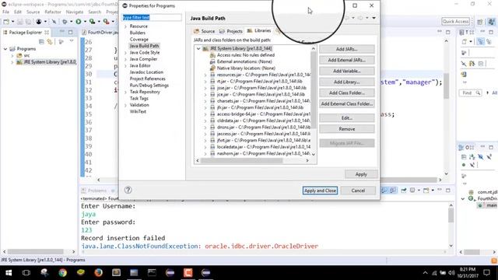Click Add External JARs... button

[347, 60]
